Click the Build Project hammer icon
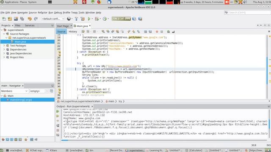Screen dimensions: 271x152 (76, 19)
